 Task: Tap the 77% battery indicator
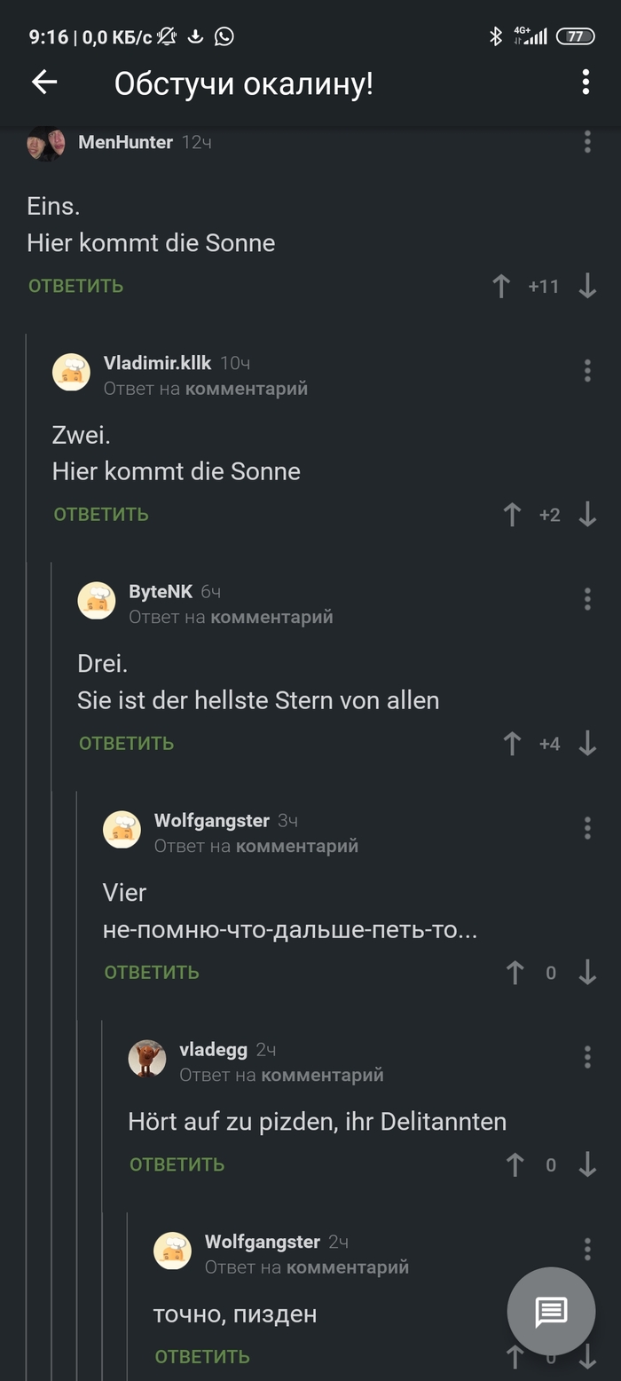576,36
